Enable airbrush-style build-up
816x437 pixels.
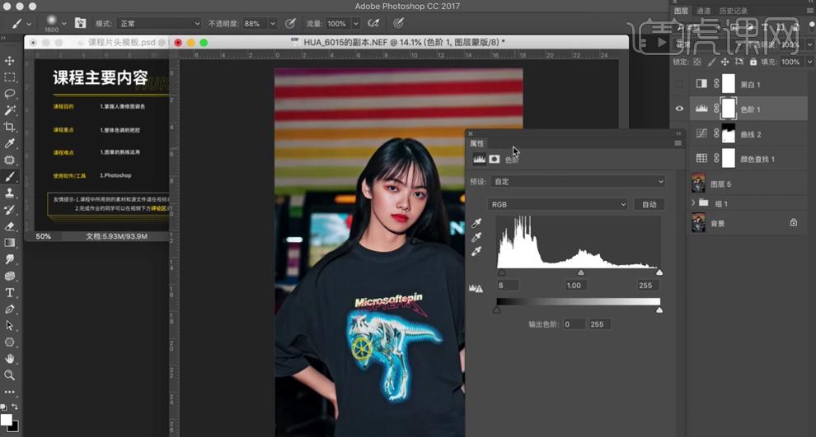point(373,23)
